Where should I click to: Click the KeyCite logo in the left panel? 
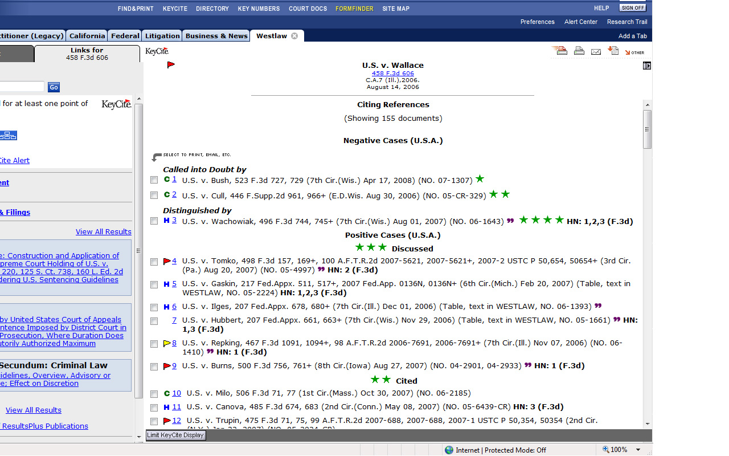tap(116, 104)
